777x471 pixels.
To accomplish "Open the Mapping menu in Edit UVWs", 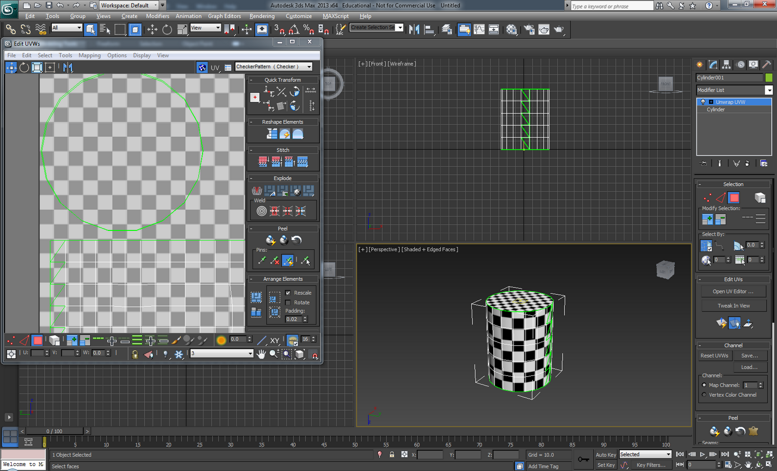I will 89,55.
